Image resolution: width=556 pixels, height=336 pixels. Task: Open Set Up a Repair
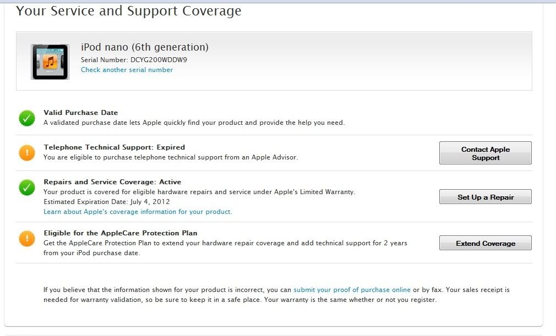pyautogui.click(x=486, y=197)
